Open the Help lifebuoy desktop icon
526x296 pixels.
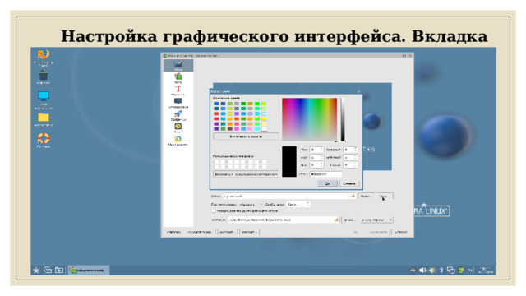click(x=44, y=141)
